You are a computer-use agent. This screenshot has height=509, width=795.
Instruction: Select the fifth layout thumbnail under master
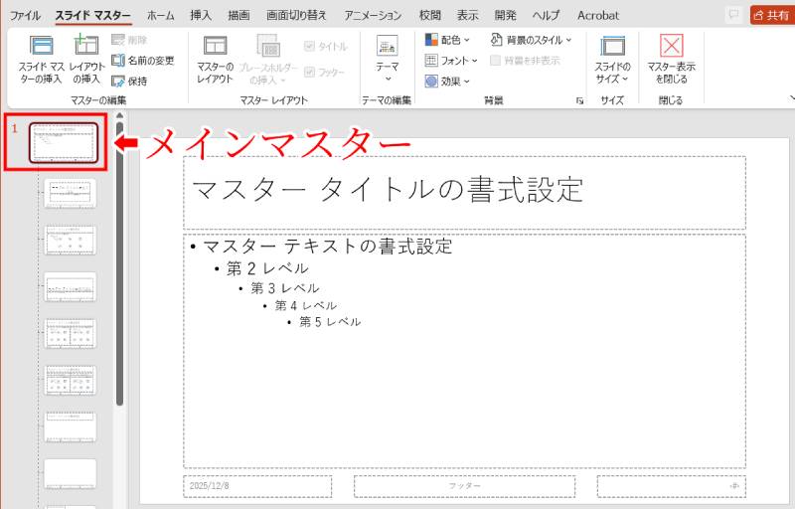(x=70, y=380)
